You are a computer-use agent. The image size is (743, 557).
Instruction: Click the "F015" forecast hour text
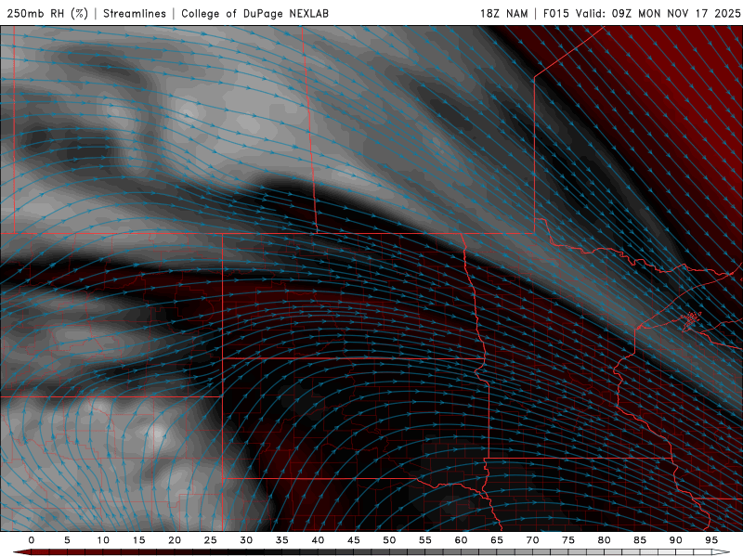click(x=555, y=13)
